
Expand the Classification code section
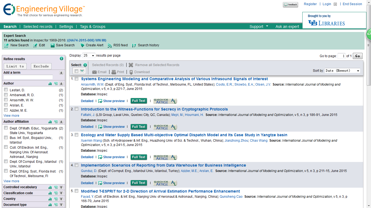tap(61, 193)
